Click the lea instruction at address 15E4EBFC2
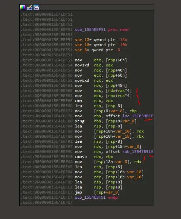This screenshot has width=181, height=219. coord(98,187)
